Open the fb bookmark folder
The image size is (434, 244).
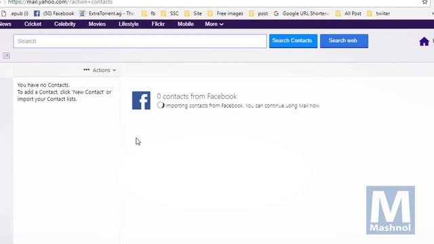point(149,14)
